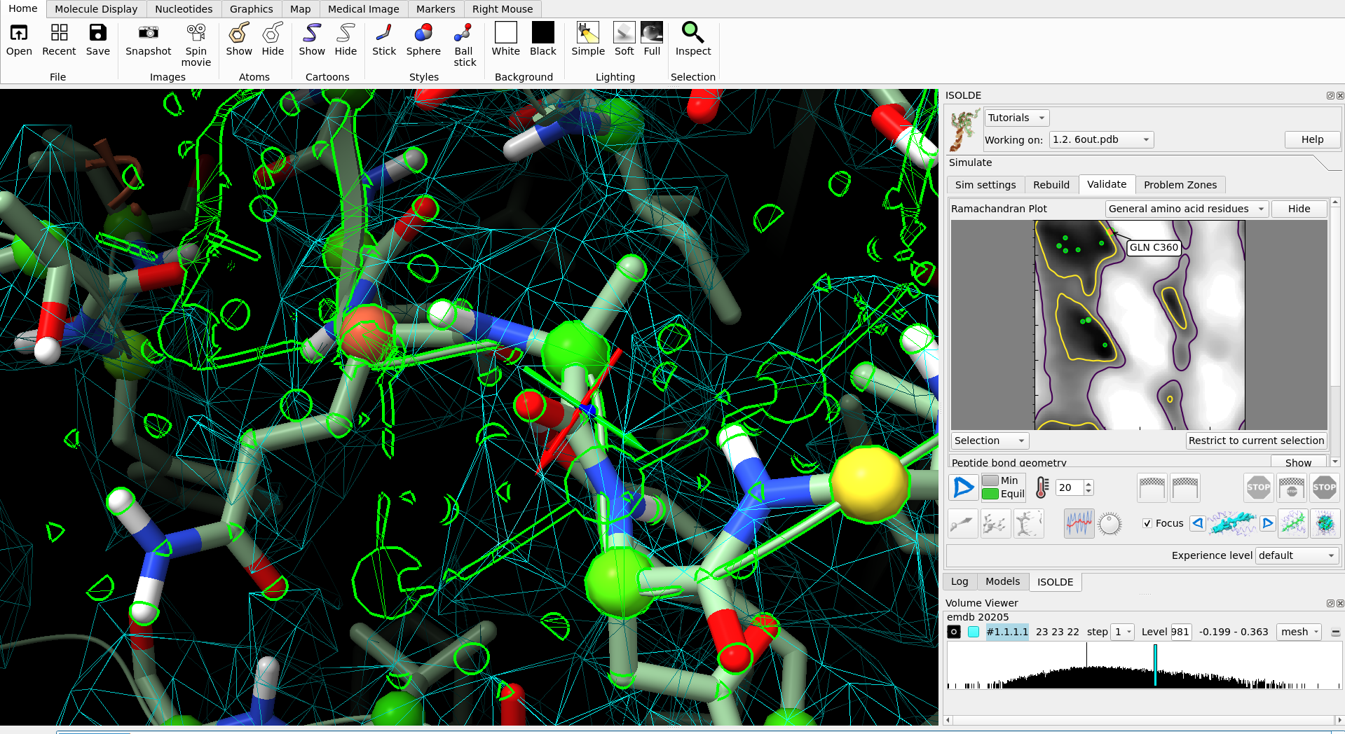
Task: Click the cyan map color swatch
Action: click(x=974, y=632)
